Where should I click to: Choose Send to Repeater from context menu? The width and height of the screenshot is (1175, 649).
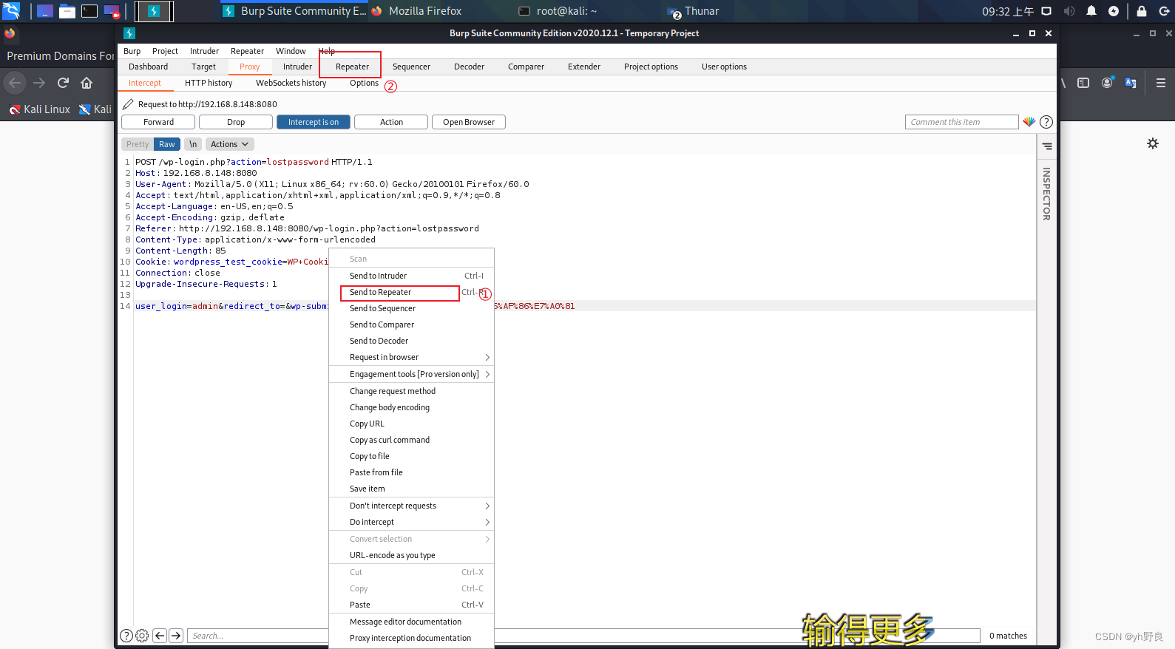coord(411,292)
